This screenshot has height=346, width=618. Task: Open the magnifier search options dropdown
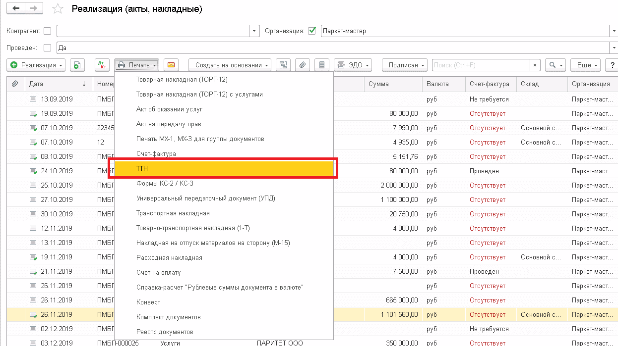tap(556, 65)
